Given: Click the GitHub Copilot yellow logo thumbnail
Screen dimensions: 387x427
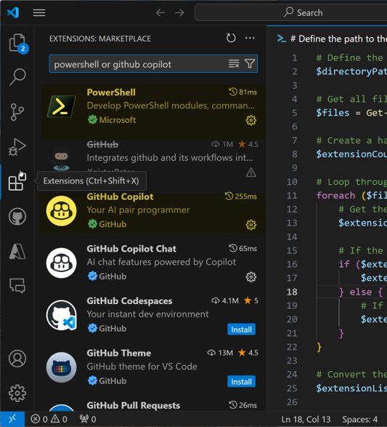Looking at the screenshot, I should click(x=62, y=211).
